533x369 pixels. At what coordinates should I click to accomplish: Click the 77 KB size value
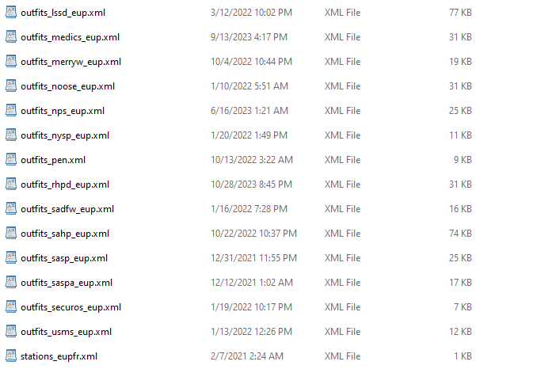(460, 12)
